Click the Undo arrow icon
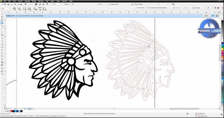 point(25,4)
